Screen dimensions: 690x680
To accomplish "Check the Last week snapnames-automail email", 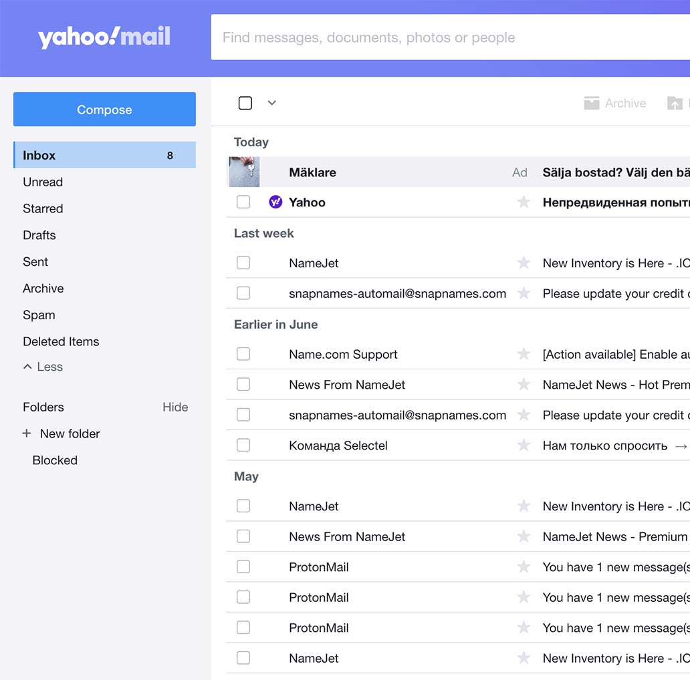I will [243, 293].
